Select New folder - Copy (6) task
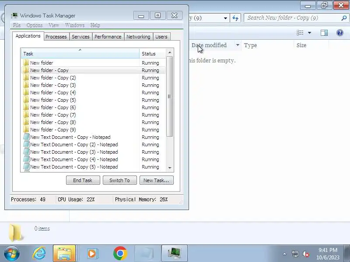This screenshot has height=262, width=350. coord(93,107)
